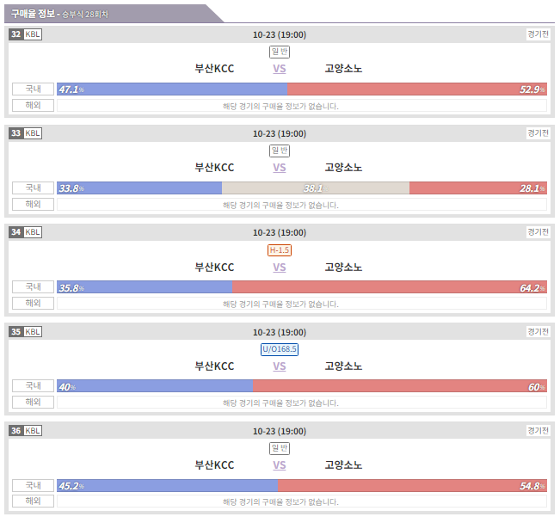Click the 일반 badge in match 33
Image resolution: width=560 pixels, height=523 pixels.
click(280, 151)
